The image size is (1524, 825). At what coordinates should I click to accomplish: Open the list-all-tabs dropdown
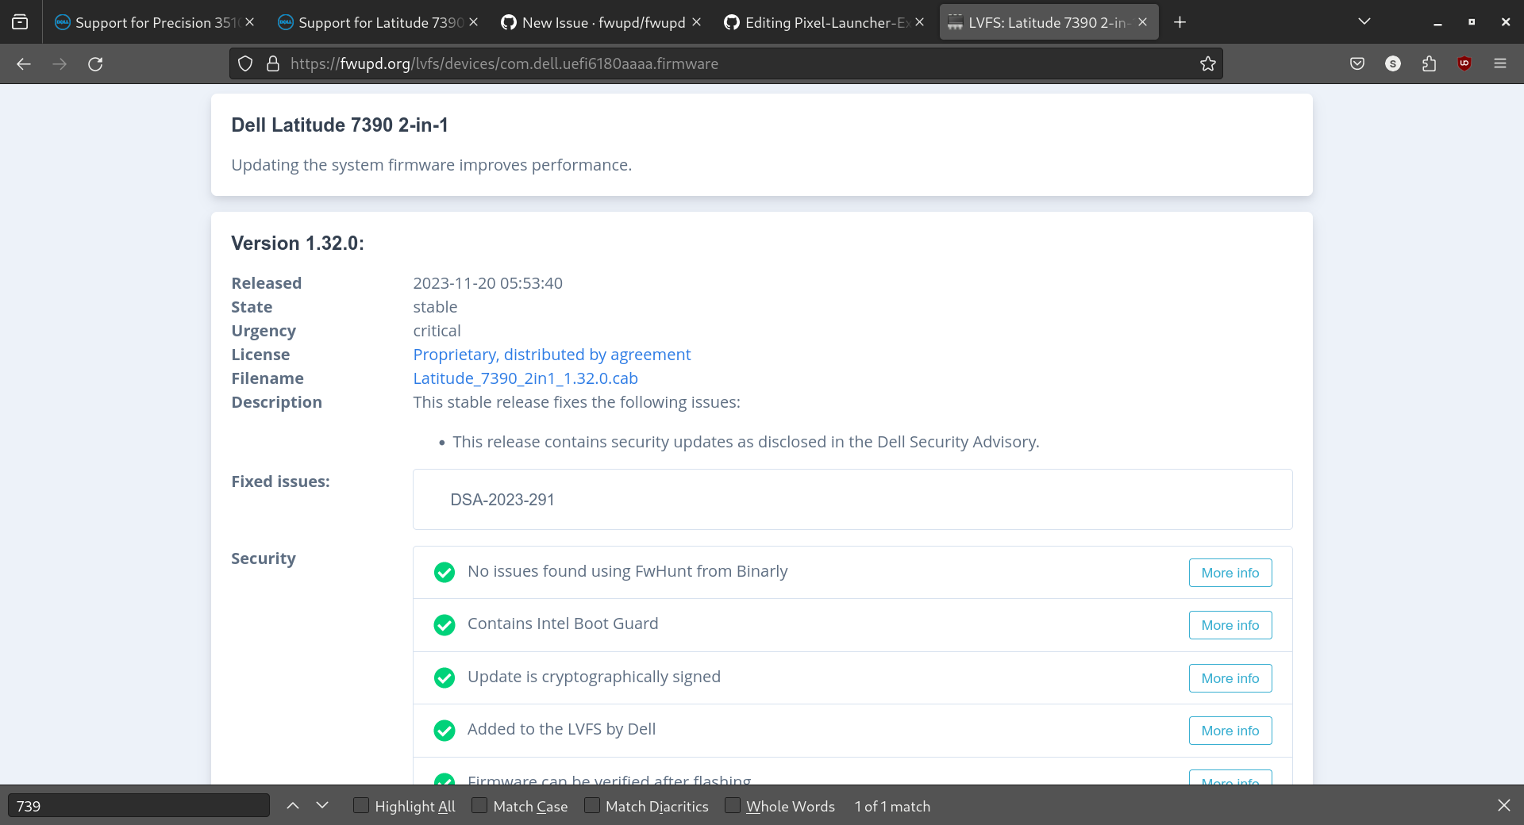click(1364, 21)
